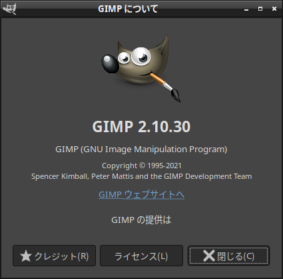This screenshot has width=283, height=279.
Task: Click the Wilber mascot logo image
Action: [141, 68]
